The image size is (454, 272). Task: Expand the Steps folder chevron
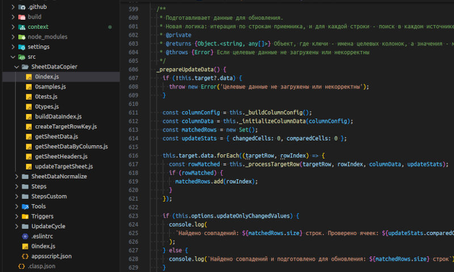click(x=16, y=186)
